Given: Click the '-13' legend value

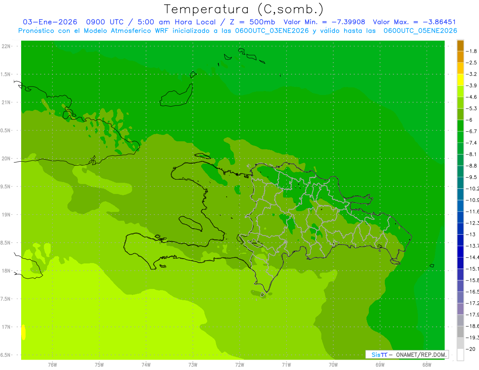Looking at the screenshot, I should 471,234.
